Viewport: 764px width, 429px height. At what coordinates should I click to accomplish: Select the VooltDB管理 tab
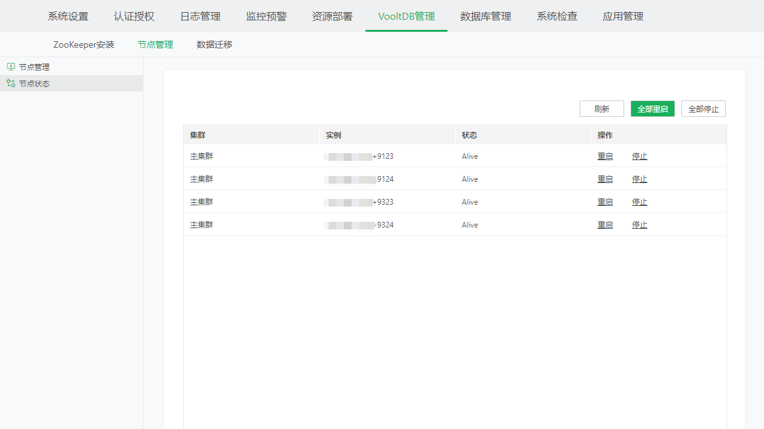tap(406, 16)
